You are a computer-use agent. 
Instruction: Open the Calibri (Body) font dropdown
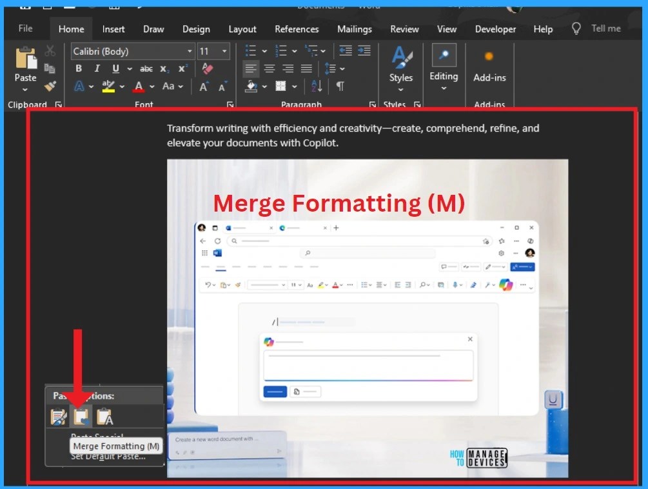(133, 51)
